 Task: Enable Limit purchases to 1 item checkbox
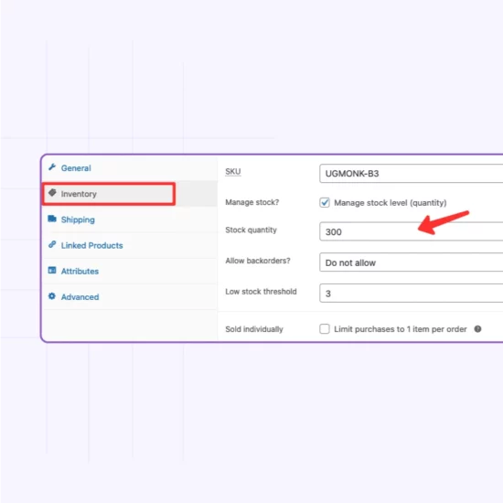pyautogui.click(x=325, y=329)
